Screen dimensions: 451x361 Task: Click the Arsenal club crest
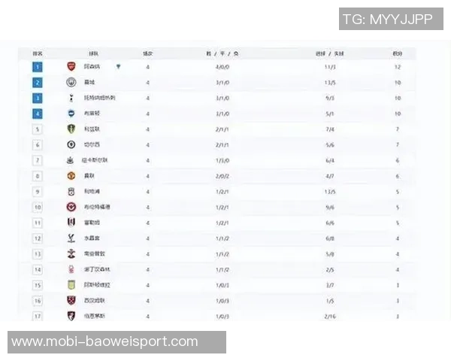click(71, 67)
